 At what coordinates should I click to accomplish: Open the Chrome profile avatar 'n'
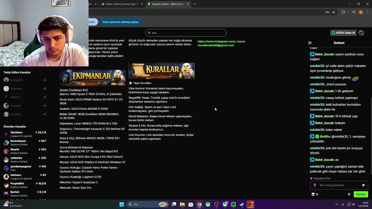(x=361, y=12)
